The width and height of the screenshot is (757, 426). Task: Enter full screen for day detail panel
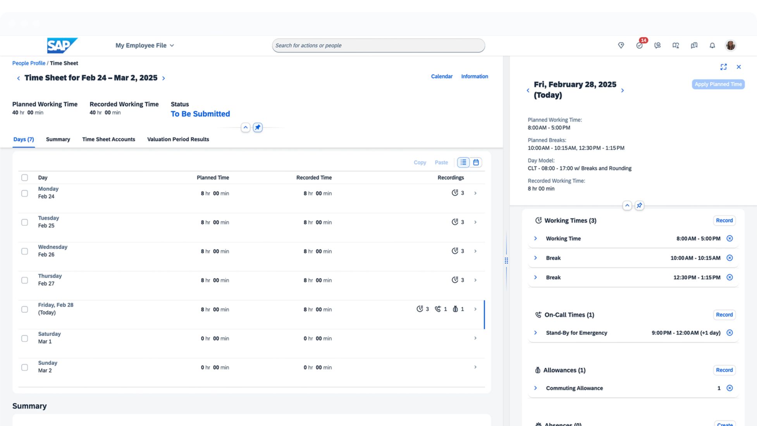(723, 67)
